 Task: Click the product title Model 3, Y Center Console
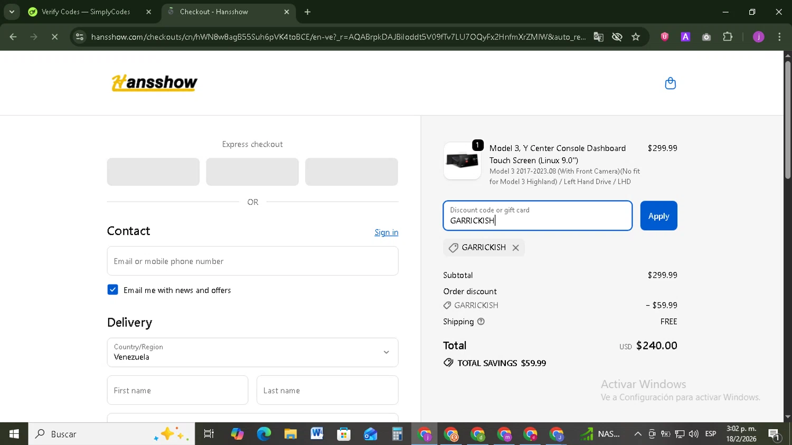point(558,154)
